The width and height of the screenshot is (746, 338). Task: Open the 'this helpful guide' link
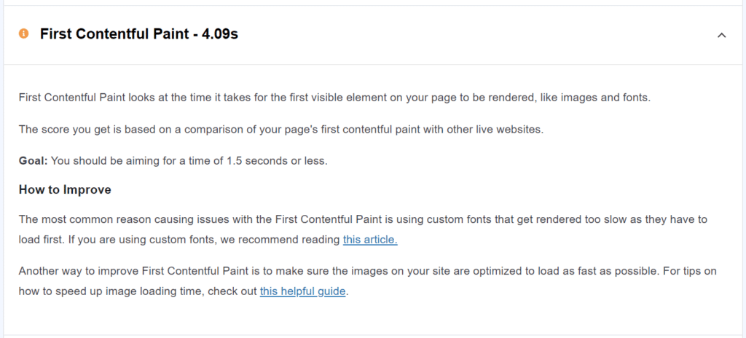click(x=303, y=291)
